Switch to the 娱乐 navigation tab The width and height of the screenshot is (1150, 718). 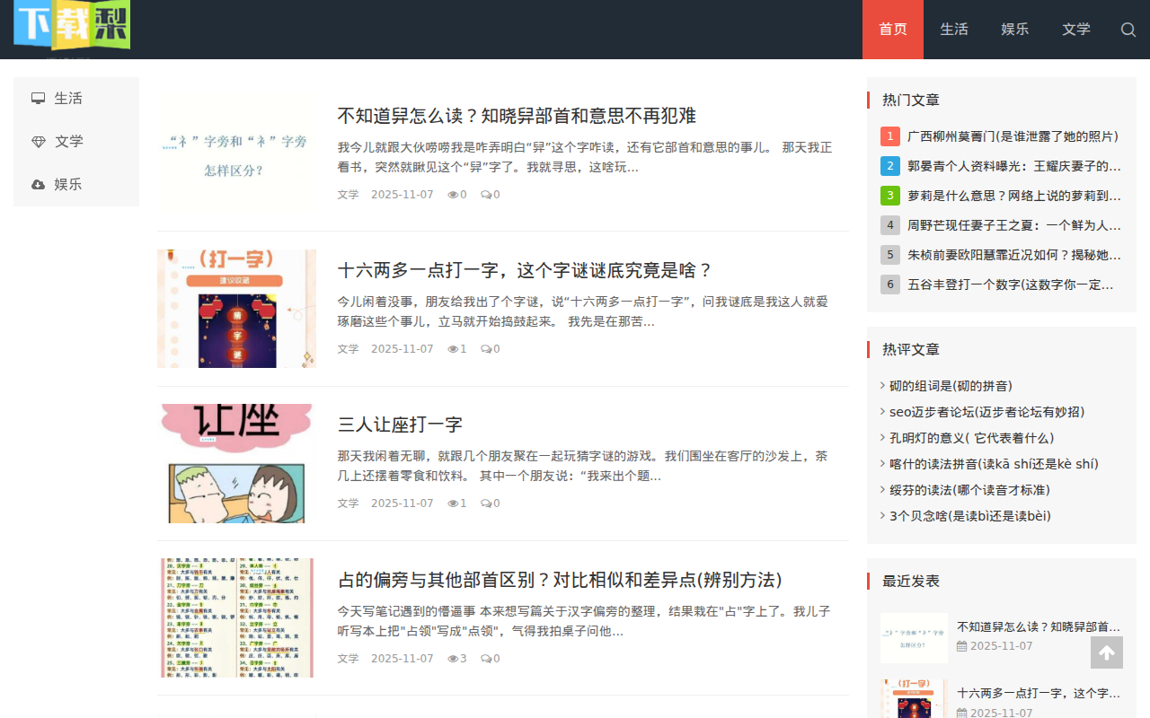click(x=1014, y=30)
